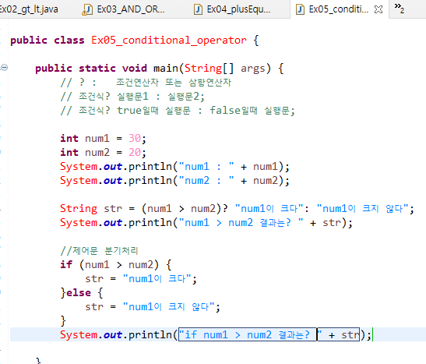Select the Ex05_conditi editor tab
Viewport: 426px width, 364px height.
click(338, 9)
